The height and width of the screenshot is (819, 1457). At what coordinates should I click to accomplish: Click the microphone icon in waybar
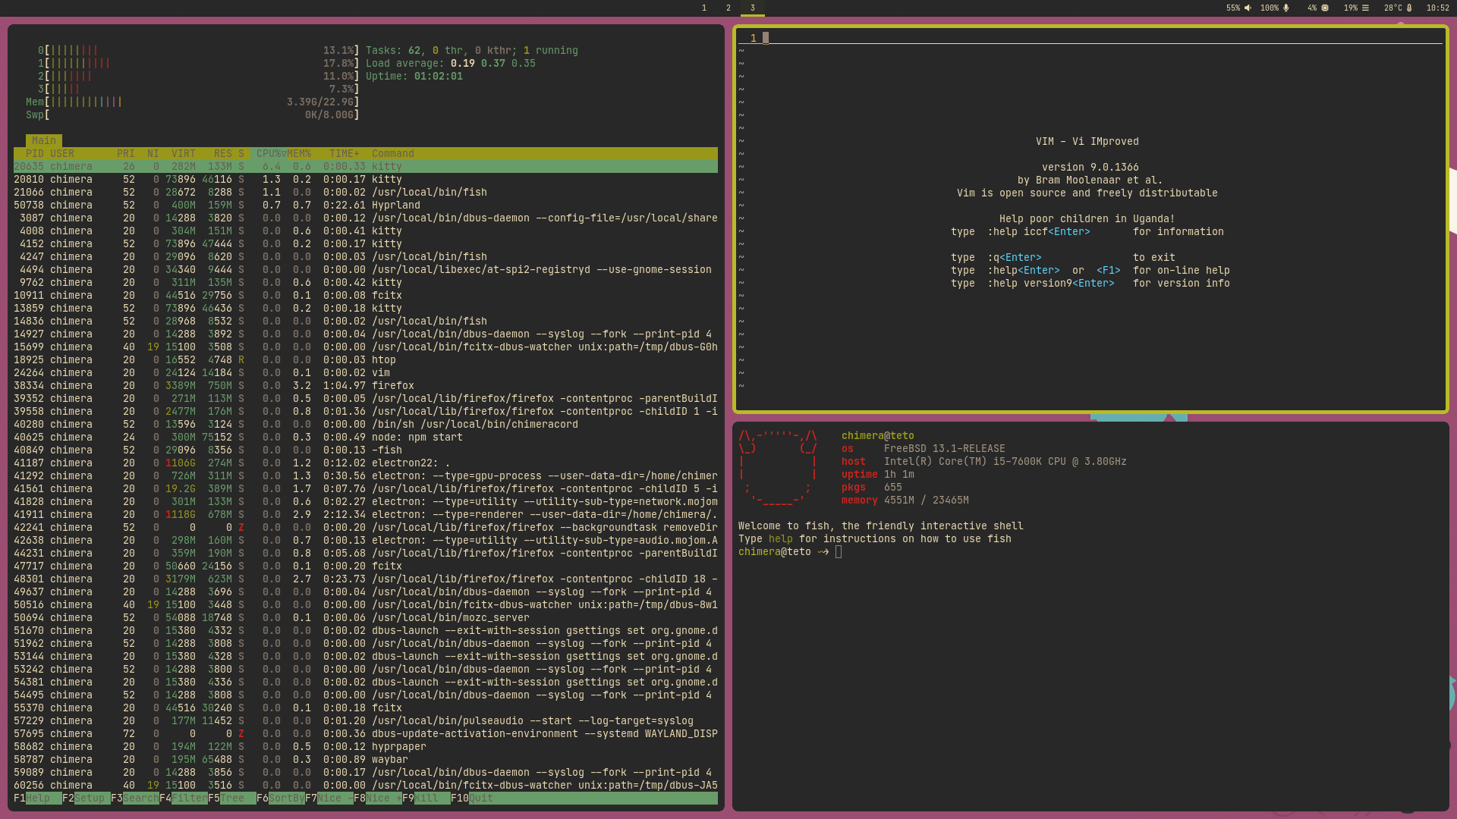pyautogui.click(x=1286, y=8)
